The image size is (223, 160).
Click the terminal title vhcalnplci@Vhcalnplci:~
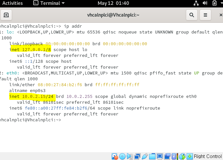(x=113, y=15)
